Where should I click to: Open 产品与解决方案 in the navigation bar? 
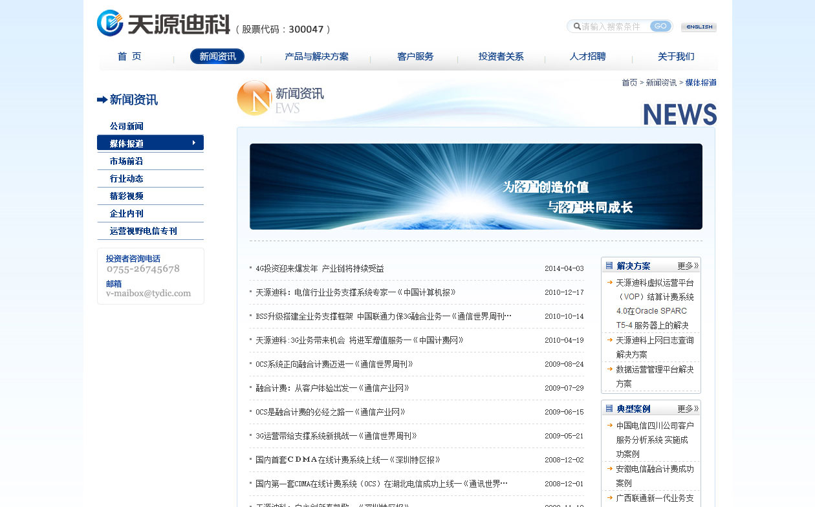316,57
